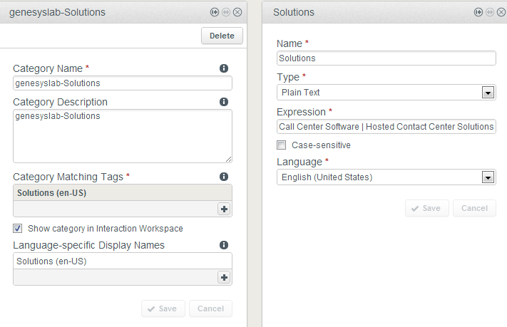Image resolution: width=507 pixels, height=327 pixels.
Task: Show info tooltip for Category Name
Action: tap(224, 68)
